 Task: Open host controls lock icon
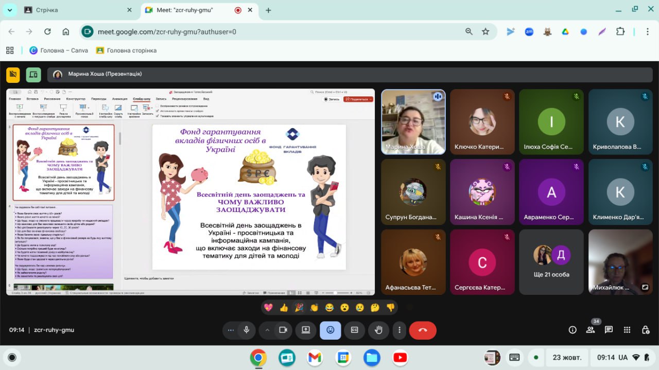pos(645,330)
